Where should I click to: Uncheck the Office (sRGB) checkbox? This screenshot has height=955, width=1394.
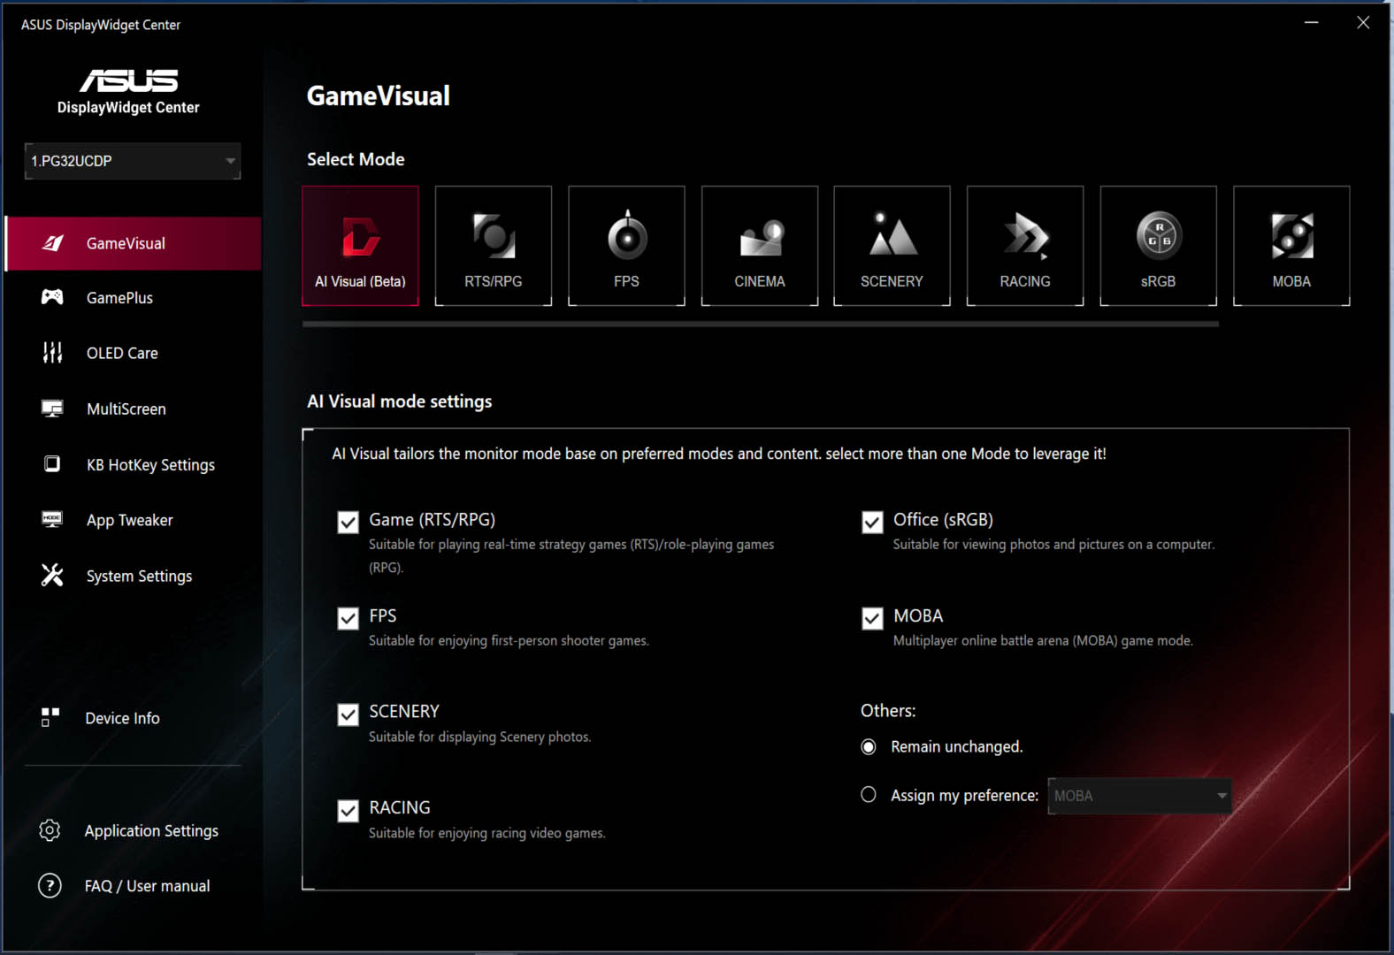pyautogui.click(x=872, y=522)
